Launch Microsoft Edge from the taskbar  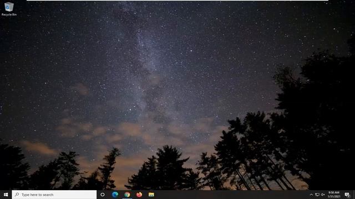coord(115,195)
